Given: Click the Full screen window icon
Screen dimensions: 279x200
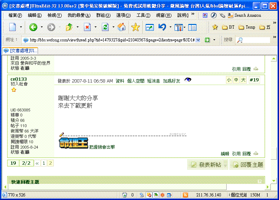Looking at the screenshot, I should point(150,27).
